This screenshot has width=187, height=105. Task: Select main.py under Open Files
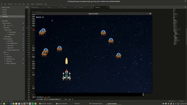coord(12,16)
